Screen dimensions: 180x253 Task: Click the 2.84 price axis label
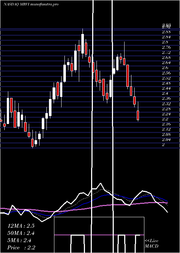166,37
